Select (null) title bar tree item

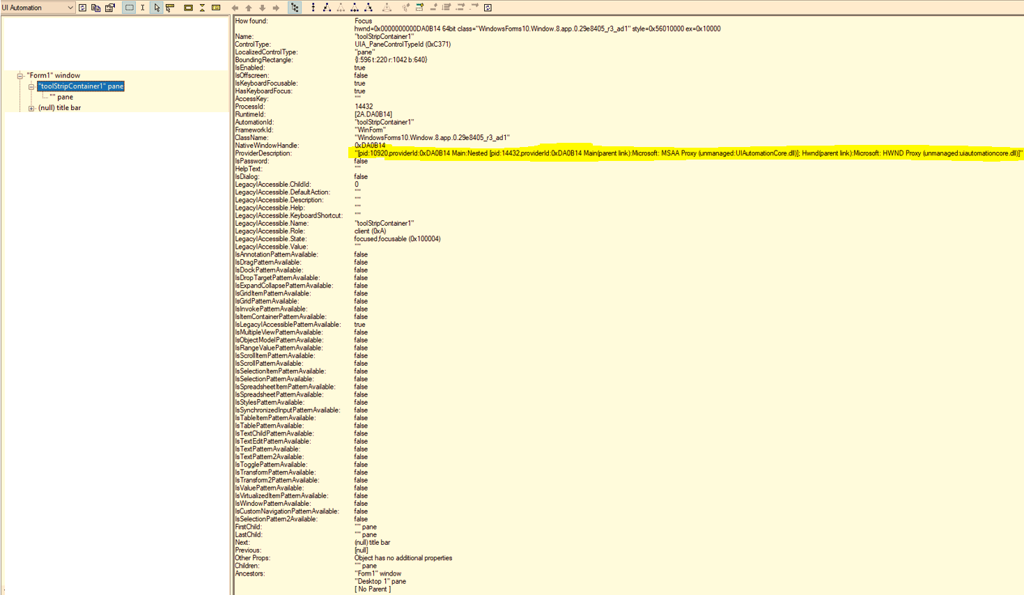pyautogui.click(x=60, y=108)
